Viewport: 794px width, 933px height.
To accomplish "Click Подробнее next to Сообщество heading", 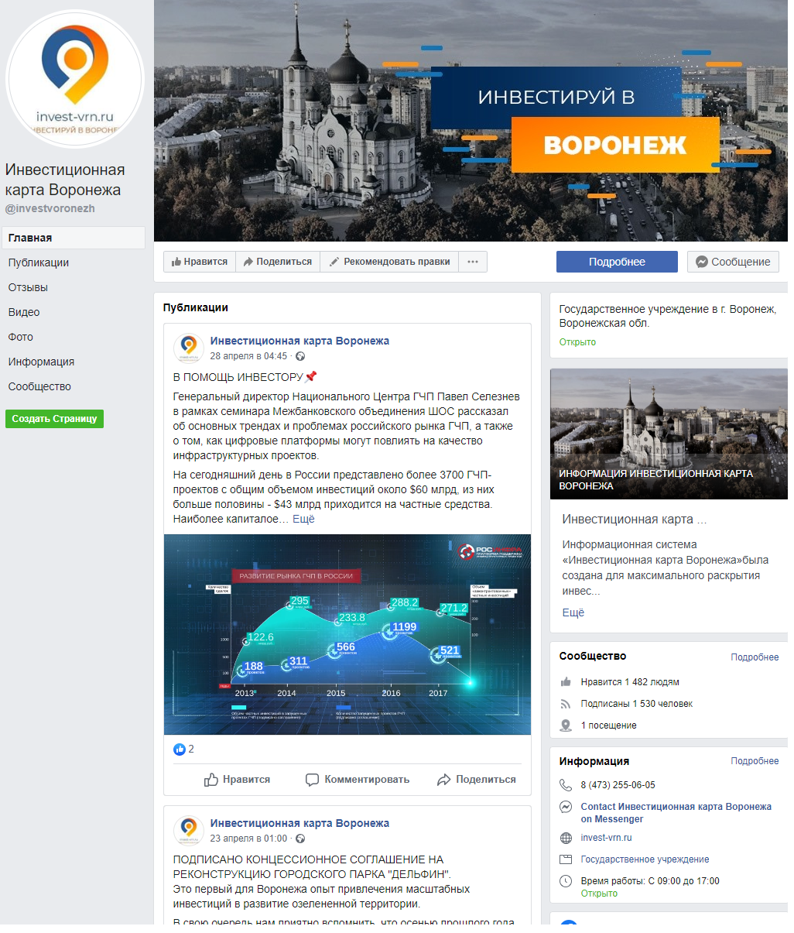I will [x=755, y=657].
